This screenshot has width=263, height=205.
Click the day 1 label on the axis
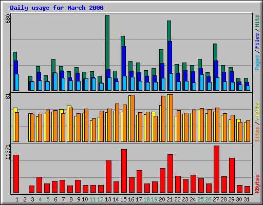click(x=17, y=199)
